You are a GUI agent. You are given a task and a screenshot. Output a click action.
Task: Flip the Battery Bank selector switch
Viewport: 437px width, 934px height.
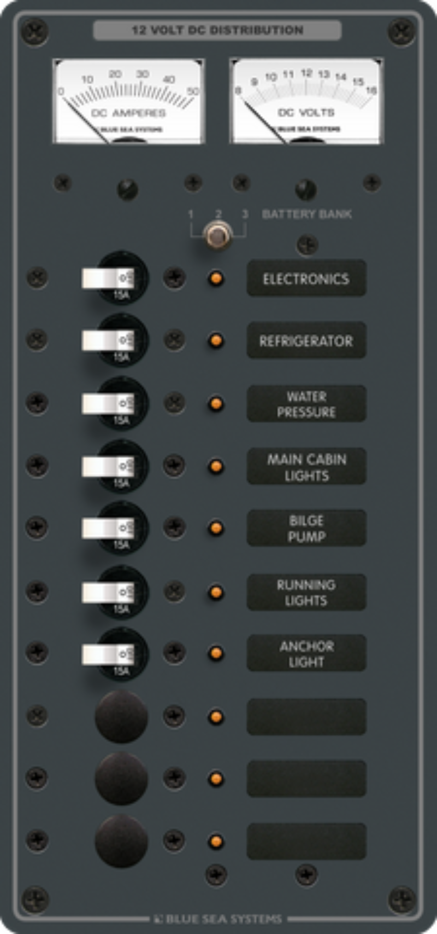217,236
